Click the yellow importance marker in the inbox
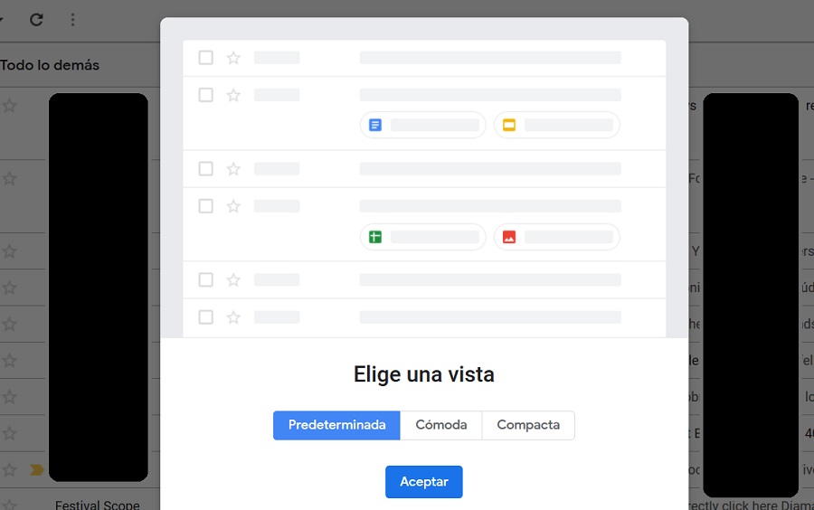 click(x=36, y=469)
